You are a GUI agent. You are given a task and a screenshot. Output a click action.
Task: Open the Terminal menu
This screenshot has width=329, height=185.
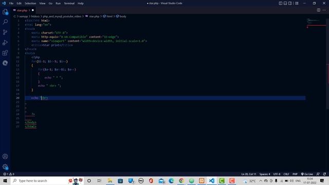(x=69, y=4)
